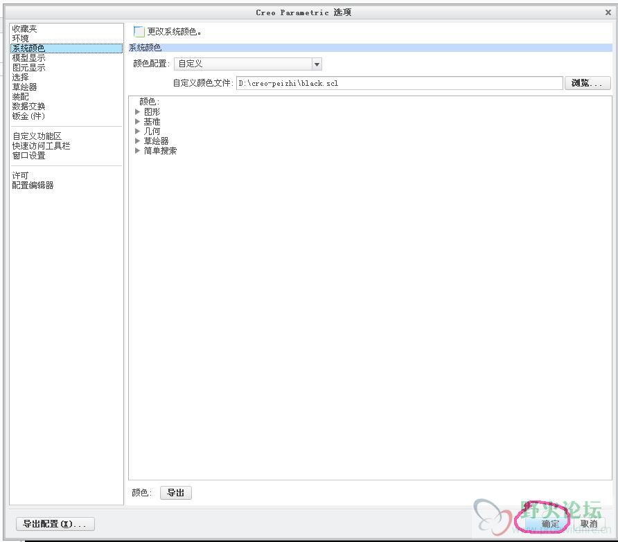This screenshot has width=618, height=542.
Task: Expand the 几何 color group
Action: coord(138,131)
